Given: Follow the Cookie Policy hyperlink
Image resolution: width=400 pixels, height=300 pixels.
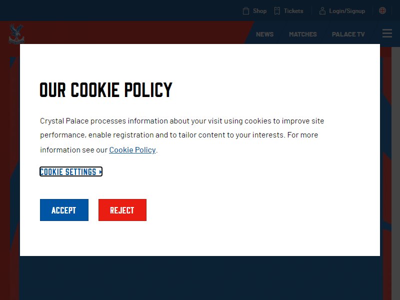Looking at the screenshot, I should tap(132, 149).
